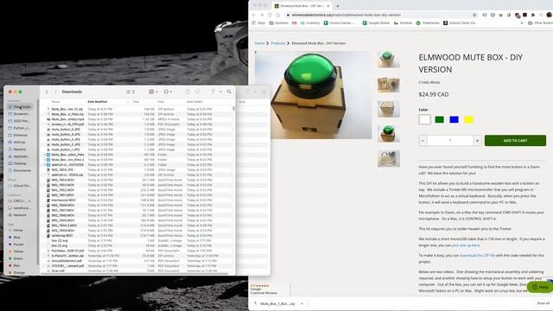Sort Finder list by Name column

[55, 102]
